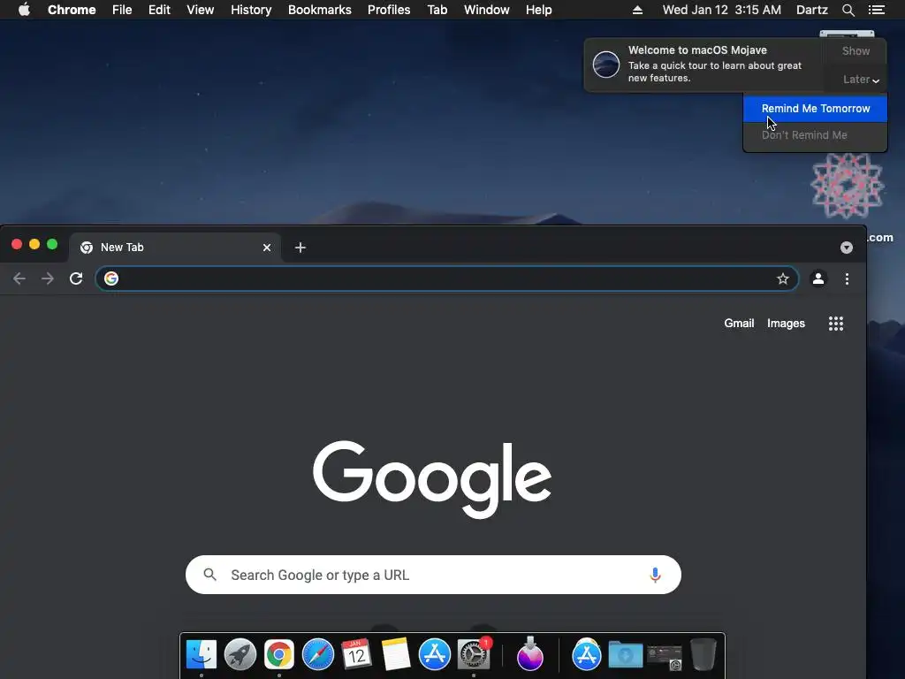
Task: Open the Apple menu
Action: tap(24, 9)
